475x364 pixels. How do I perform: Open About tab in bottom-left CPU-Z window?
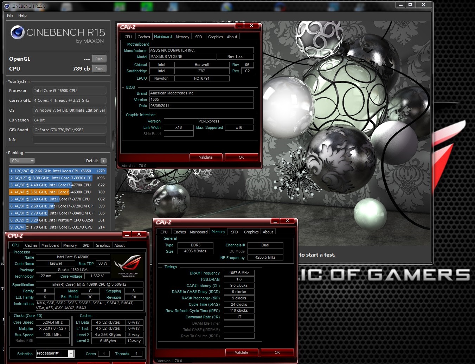point(120,245)
